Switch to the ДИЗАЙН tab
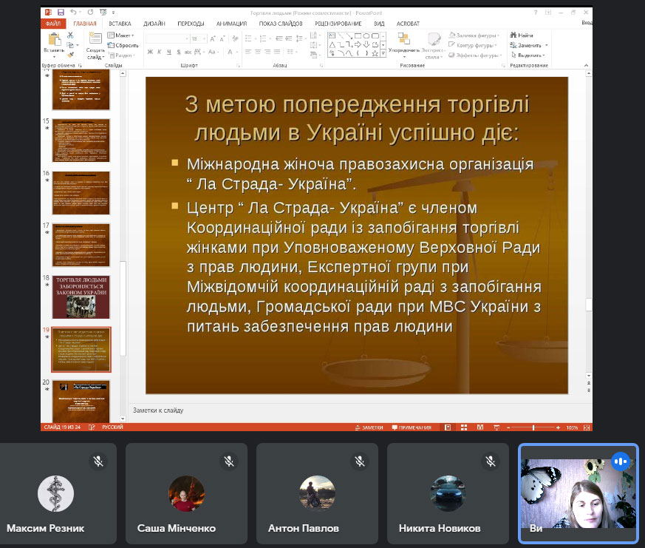Screen dimensions: 645x548 (154, 24)
